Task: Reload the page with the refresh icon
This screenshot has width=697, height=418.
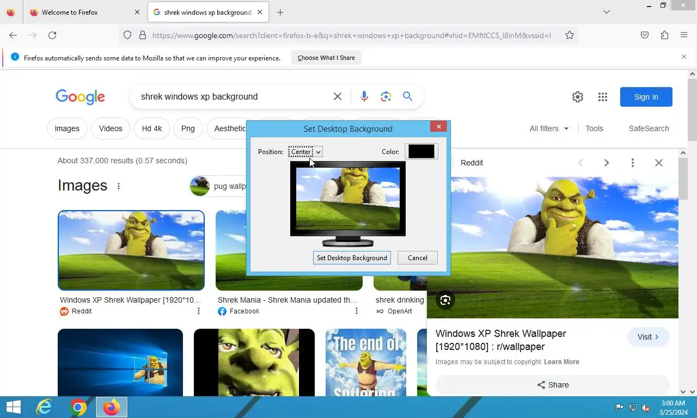Action: pos(52,35)
